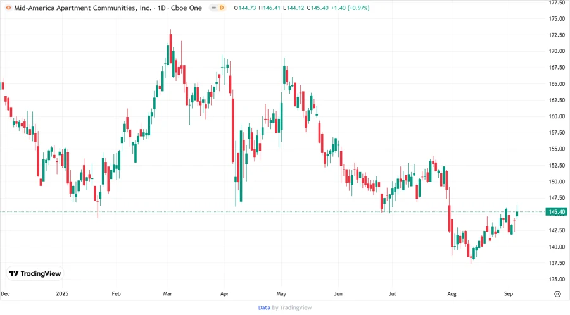Click the Jun label on time axis
Viewport: 570px width, 315px height.
[338, 294]
